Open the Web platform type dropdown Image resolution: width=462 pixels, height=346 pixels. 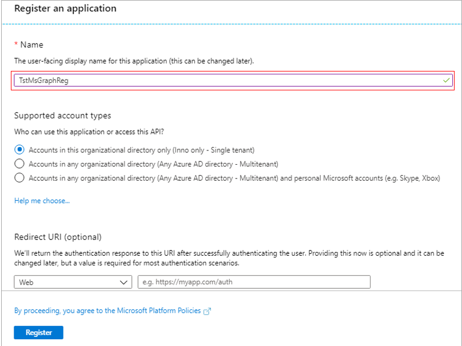73,282
